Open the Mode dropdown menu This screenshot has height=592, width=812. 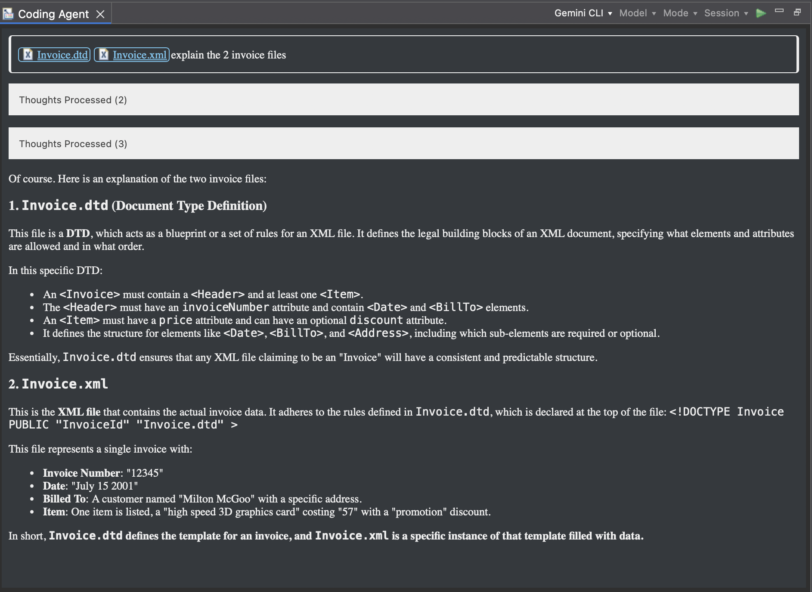click(680, 13)
